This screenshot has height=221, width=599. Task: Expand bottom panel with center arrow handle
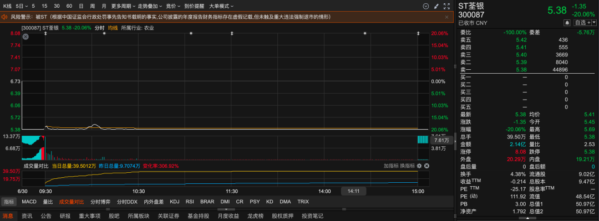point(226,209)
